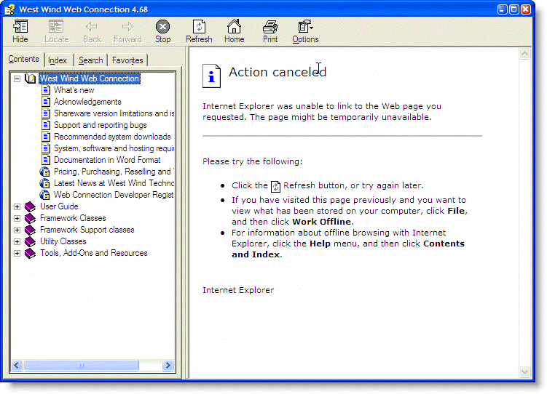Expand Tools, Add-Ons and Resources node
Screen dimensions: 547x394
(17, 253)
